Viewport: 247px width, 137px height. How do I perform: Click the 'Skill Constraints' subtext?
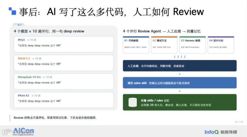[190, 47]
